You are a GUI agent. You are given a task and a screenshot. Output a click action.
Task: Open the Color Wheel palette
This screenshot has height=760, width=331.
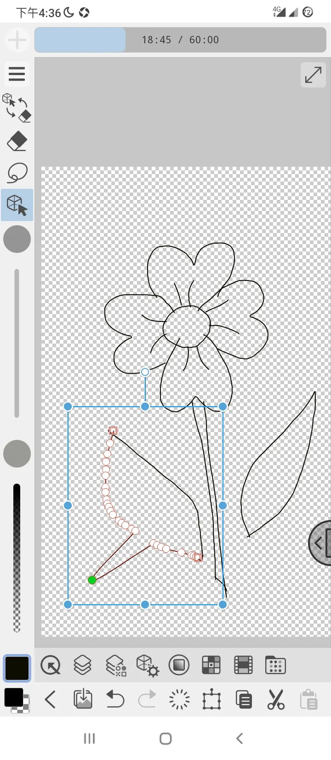click(x=179, y=666)
